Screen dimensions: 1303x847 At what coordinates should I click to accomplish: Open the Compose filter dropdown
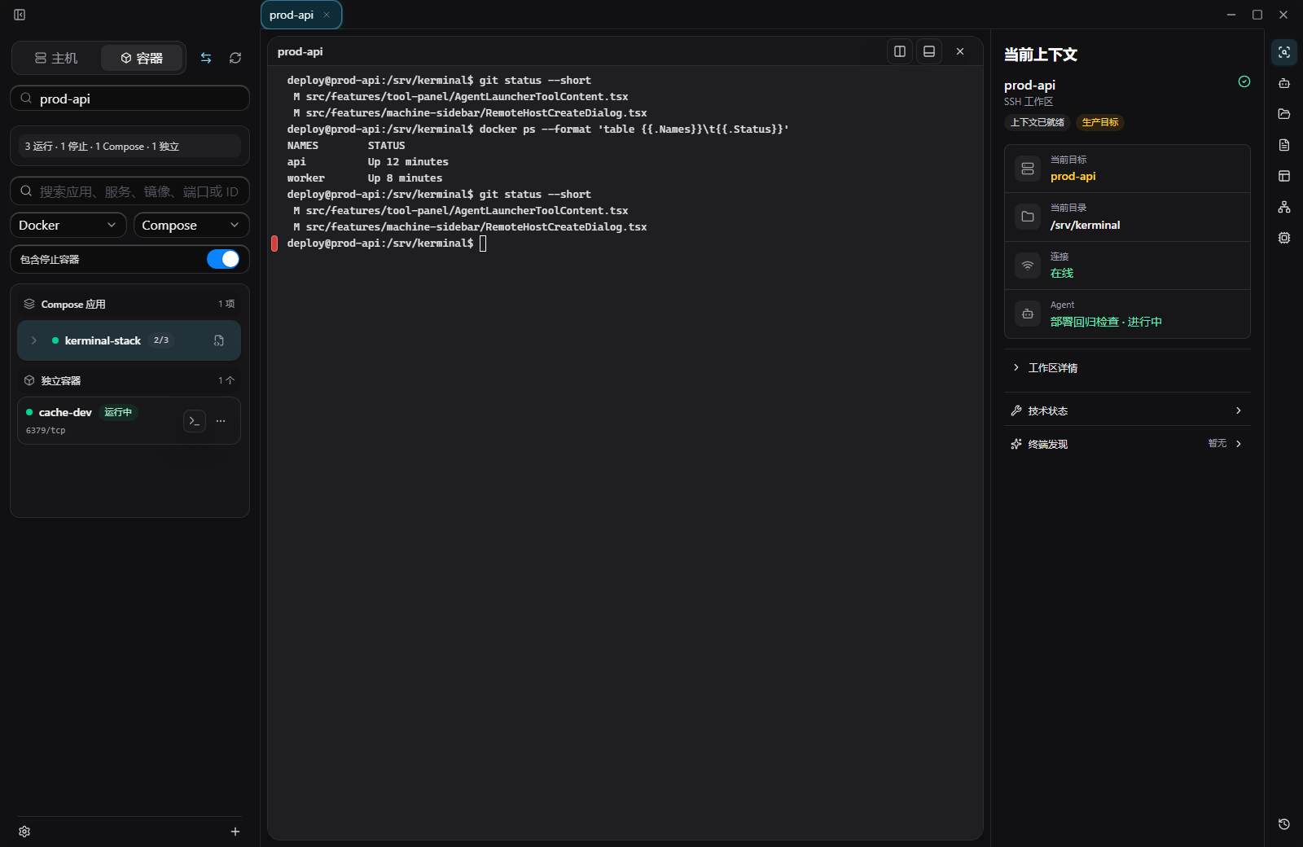tap(191, 225)
